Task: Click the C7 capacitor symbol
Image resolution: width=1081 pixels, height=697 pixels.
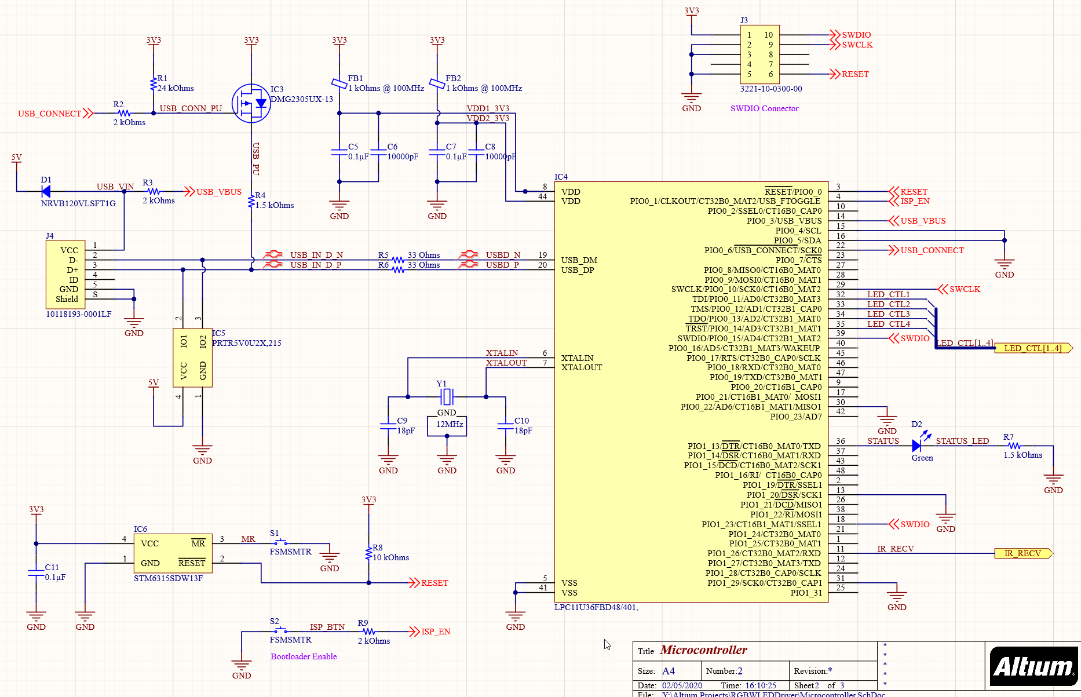Action: click(437, 152)
